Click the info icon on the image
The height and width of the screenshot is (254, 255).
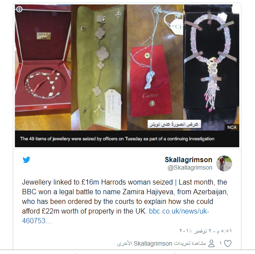(19, 9)
